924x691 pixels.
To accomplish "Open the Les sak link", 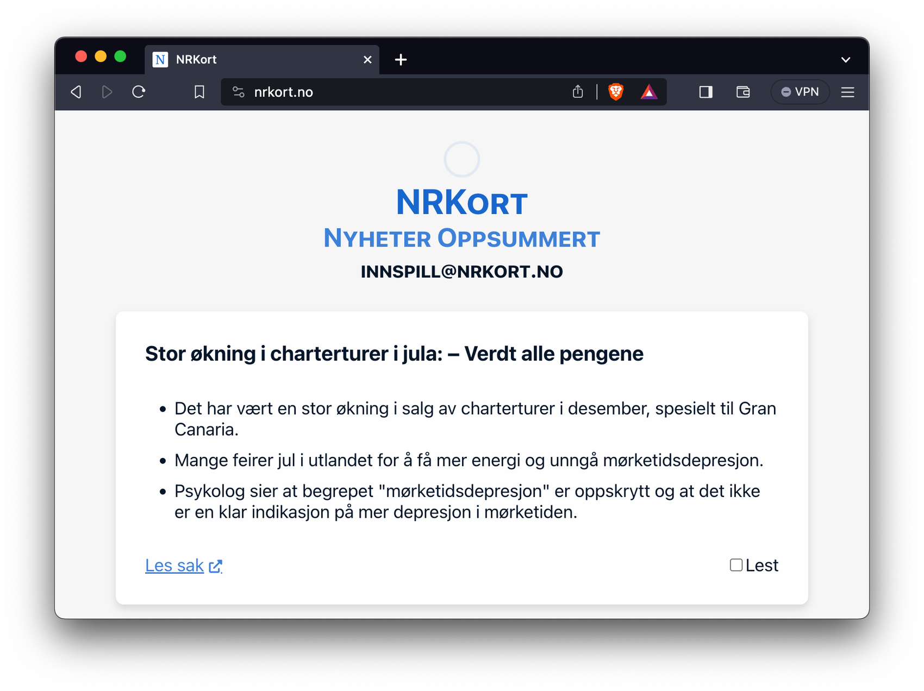I will point(184,566).
